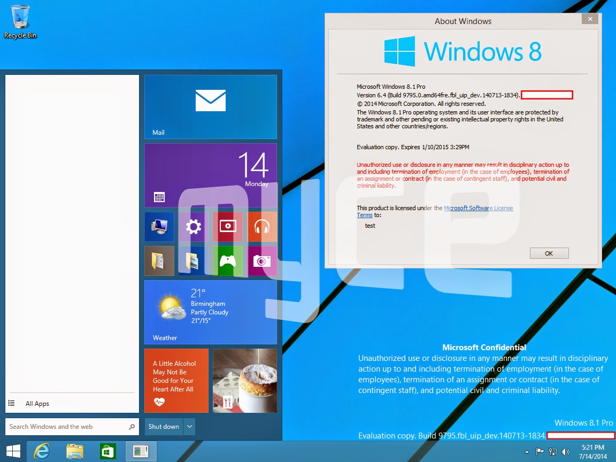Open the Mail tile
This screenshot has height=462, width=616.
[x=210, y=106]
